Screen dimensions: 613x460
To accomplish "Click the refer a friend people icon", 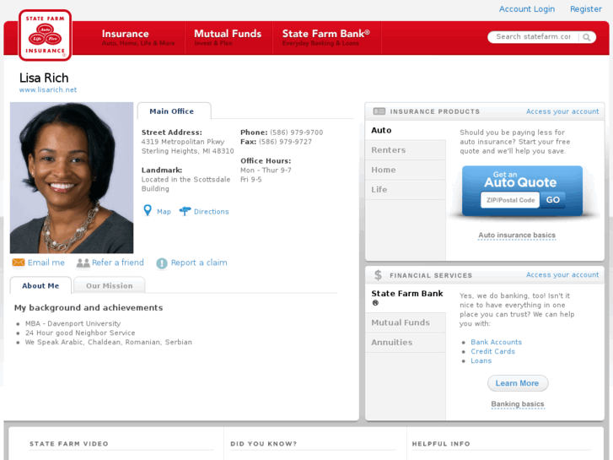I will click(x=83, y=262).
